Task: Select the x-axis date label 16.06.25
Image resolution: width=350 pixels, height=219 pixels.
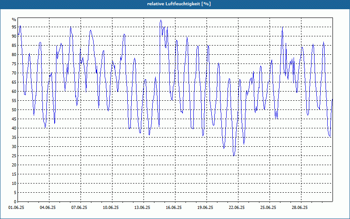Action: tap(174, 208)
